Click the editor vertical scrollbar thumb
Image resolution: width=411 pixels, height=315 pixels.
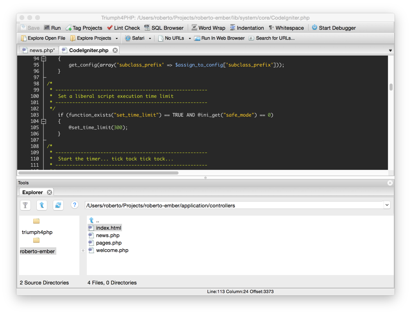click(x=391, y=87)
